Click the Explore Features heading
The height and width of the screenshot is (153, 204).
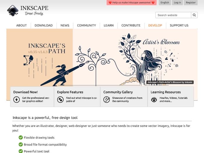tap(70, 92)
